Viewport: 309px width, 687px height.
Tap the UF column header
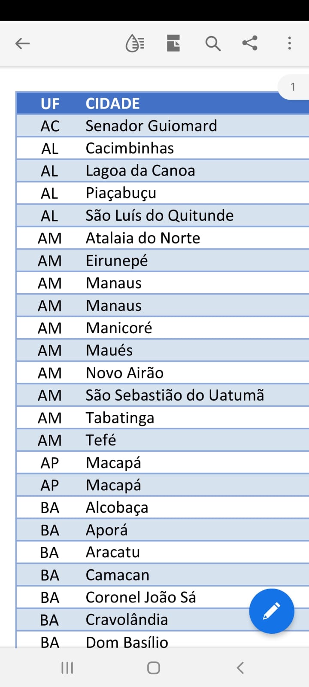click(50, 103)
